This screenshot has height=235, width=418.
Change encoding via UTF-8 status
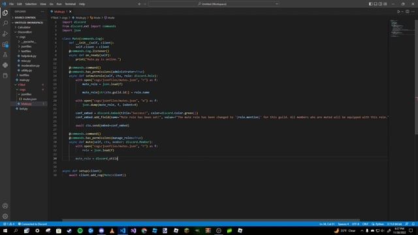[x=355, y=224]
